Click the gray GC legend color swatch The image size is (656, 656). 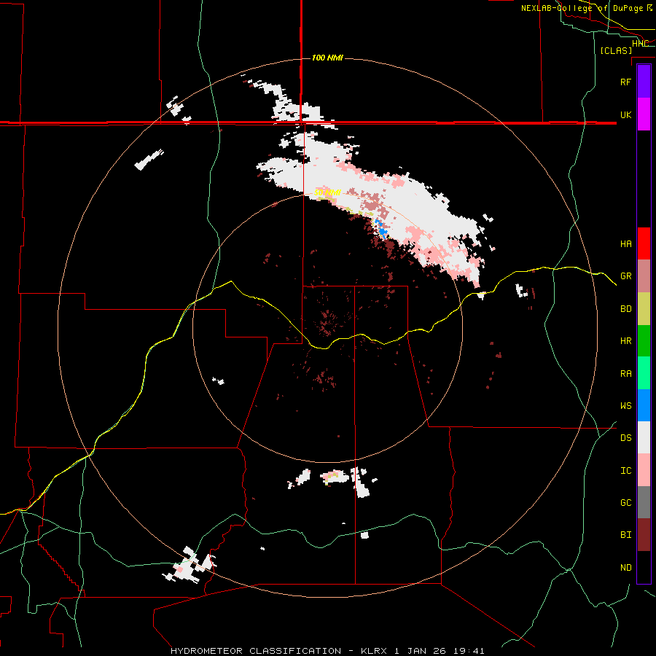click(x=644, y=502)
